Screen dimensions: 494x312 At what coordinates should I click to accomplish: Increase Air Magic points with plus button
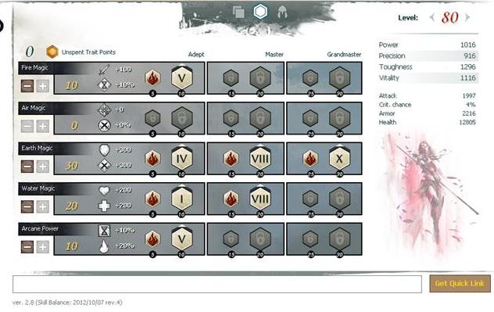click(42, 126)
